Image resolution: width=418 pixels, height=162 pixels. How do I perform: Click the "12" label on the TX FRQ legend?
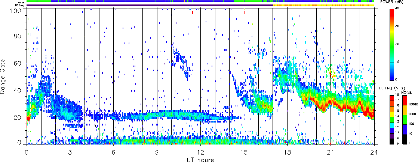point(397,127)
